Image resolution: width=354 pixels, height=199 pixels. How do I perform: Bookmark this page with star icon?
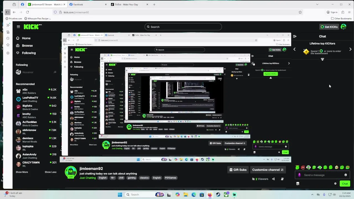click(x=300, y=12)
